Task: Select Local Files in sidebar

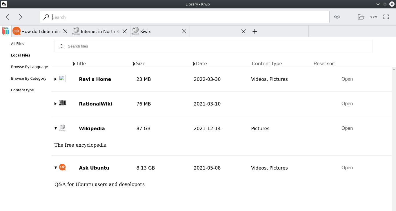Action: click(21, 55)
